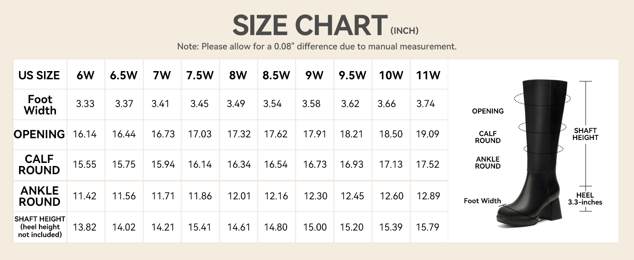This screenshot has width=634, height=260.
Task: Click the SHAFT HEIGHT label beside the boot
Action: pyautogui.click(x=585, y=134)
